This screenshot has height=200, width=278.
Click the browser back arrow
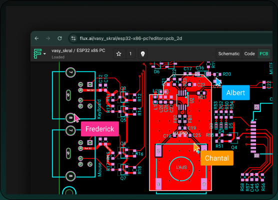tap(36, 38)
